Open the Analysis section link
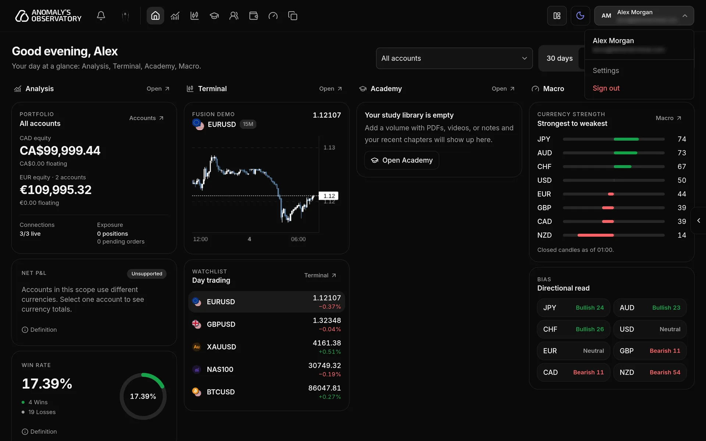This screenshot has width=706, height=441. tap(158, 89)
